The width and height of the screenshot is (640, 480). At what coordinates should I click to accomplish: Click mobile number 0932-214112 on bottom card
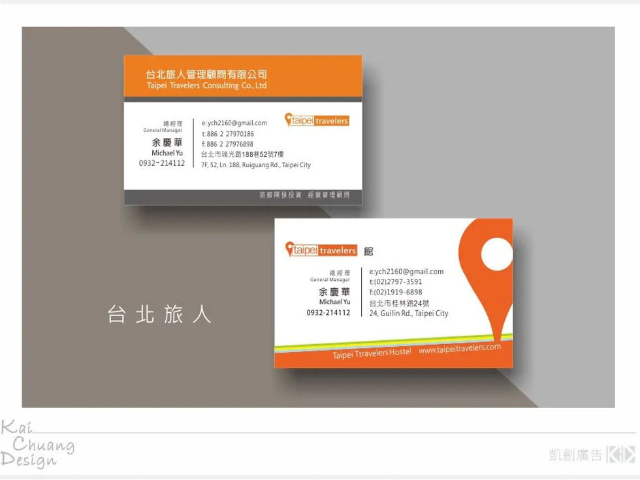[x=328, y=313]
